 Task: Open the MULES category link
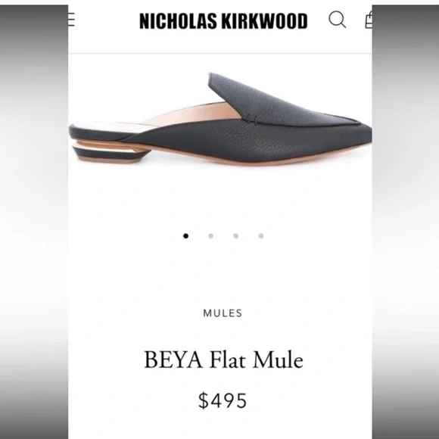tap(223, 313)
